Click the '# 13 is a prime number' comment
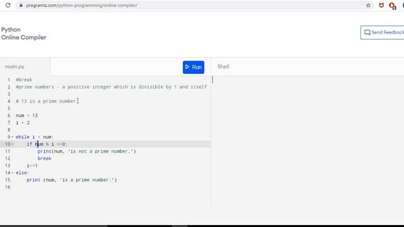 point(46,101)
